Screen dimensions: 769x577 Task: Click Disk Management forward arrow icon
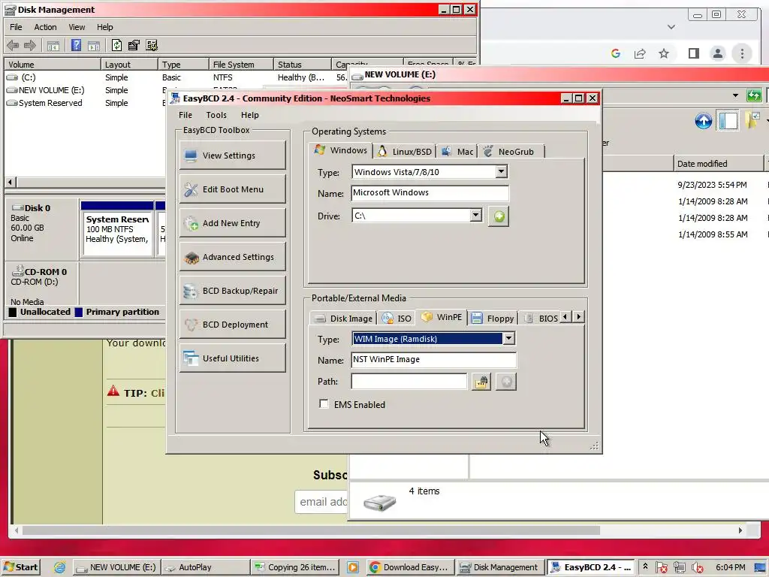coord(30,46)
